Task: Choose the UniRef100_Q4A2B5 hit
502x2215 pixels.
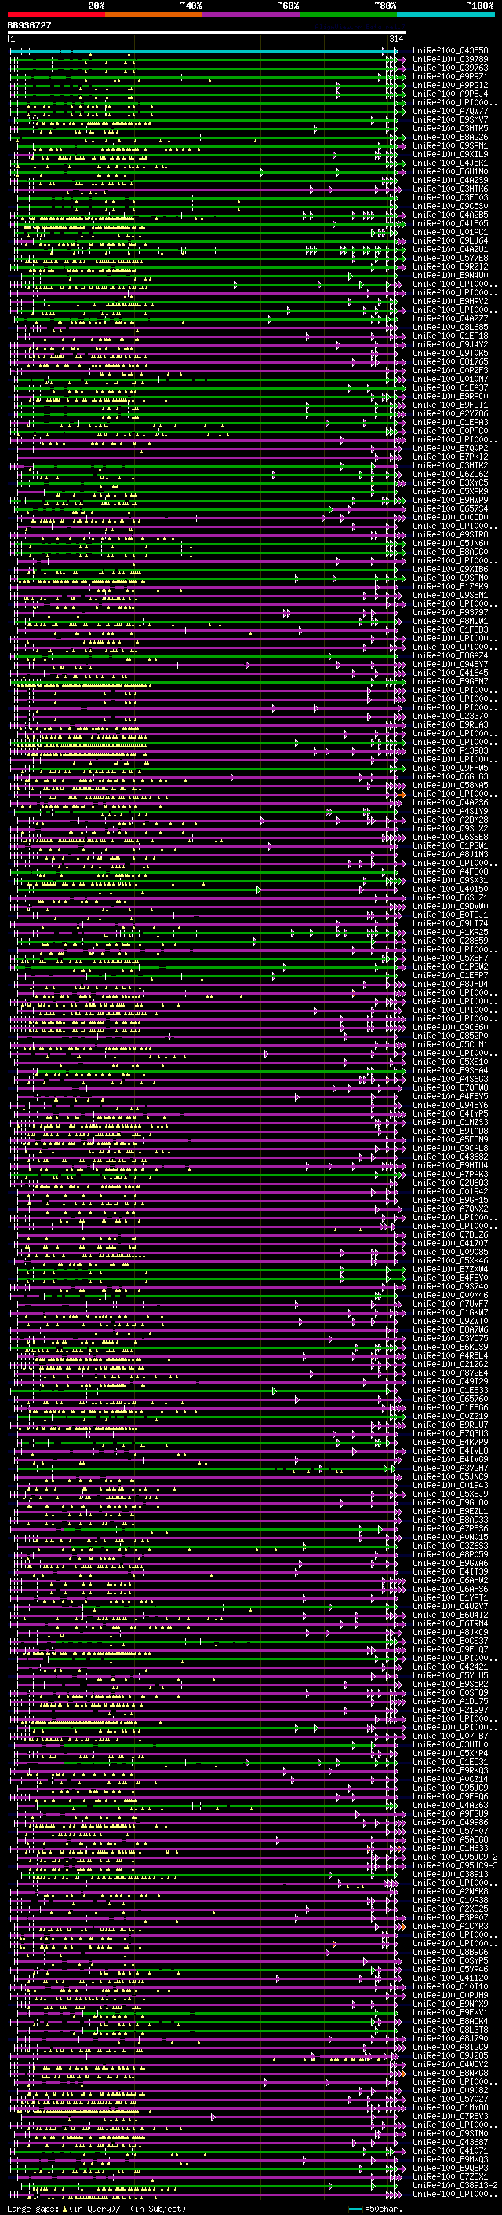Action: pos(450,215)
